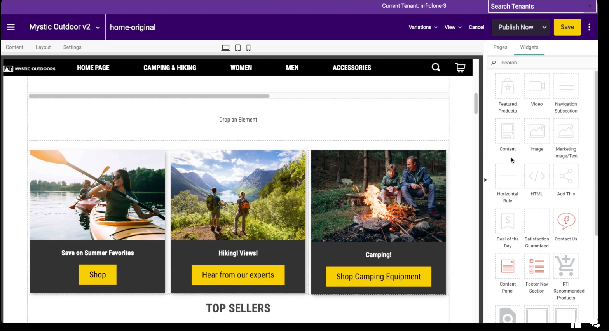
Task: Collapse the widgets side panel arrow
Action: point(485,180)
